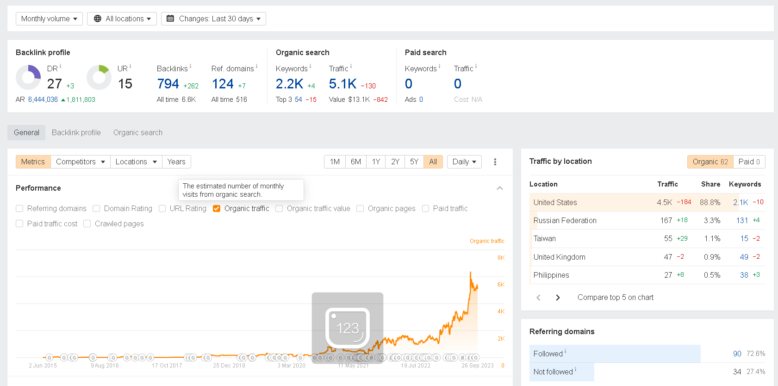Image resolution: width=778 pixels, height=386 pixels.
Task: Select the 1Y time range button
Action: pos(376,162)
